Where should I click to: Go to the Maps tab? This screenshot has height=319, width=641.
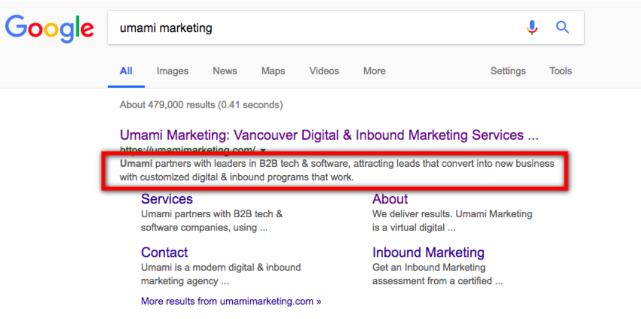tap(273, 71)
